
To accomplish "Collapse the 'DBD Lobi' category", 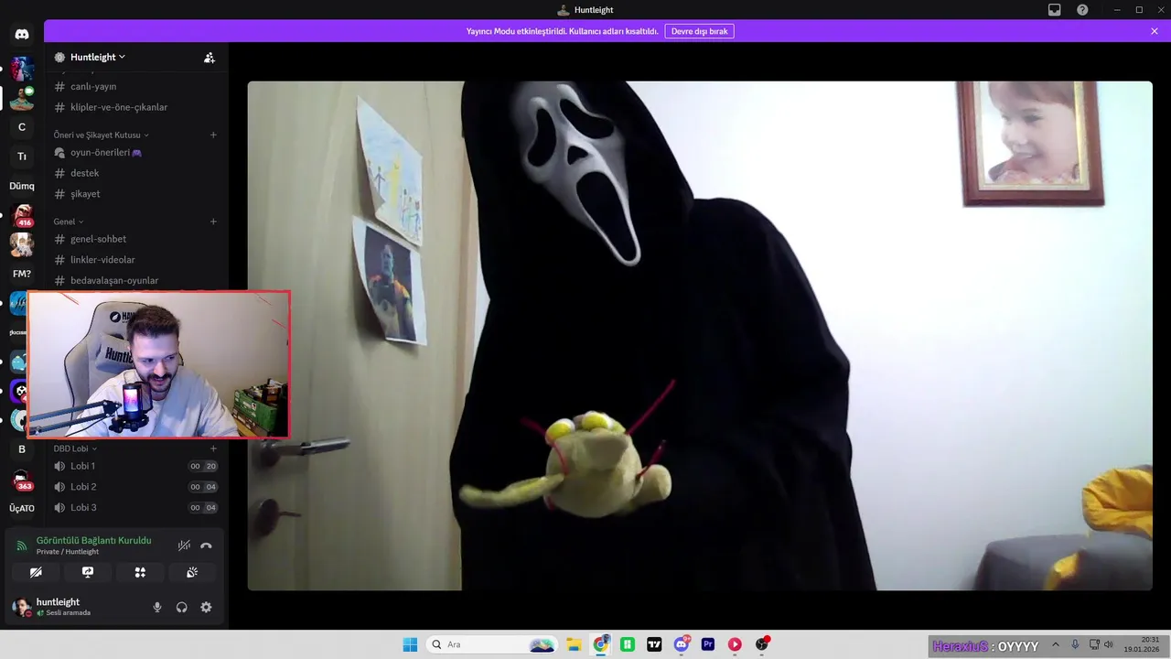I will pyautogui.click(x=75, y=448).
